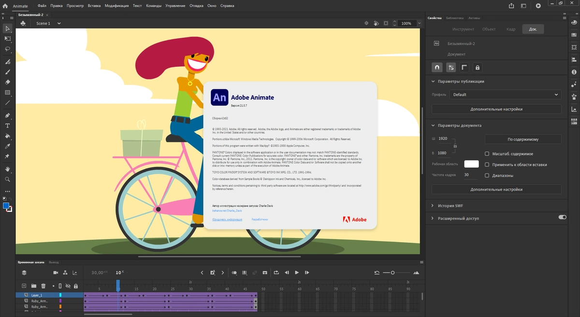Open the Разработчики link
This screenshot has height=317, width=580.
[260, 219]
